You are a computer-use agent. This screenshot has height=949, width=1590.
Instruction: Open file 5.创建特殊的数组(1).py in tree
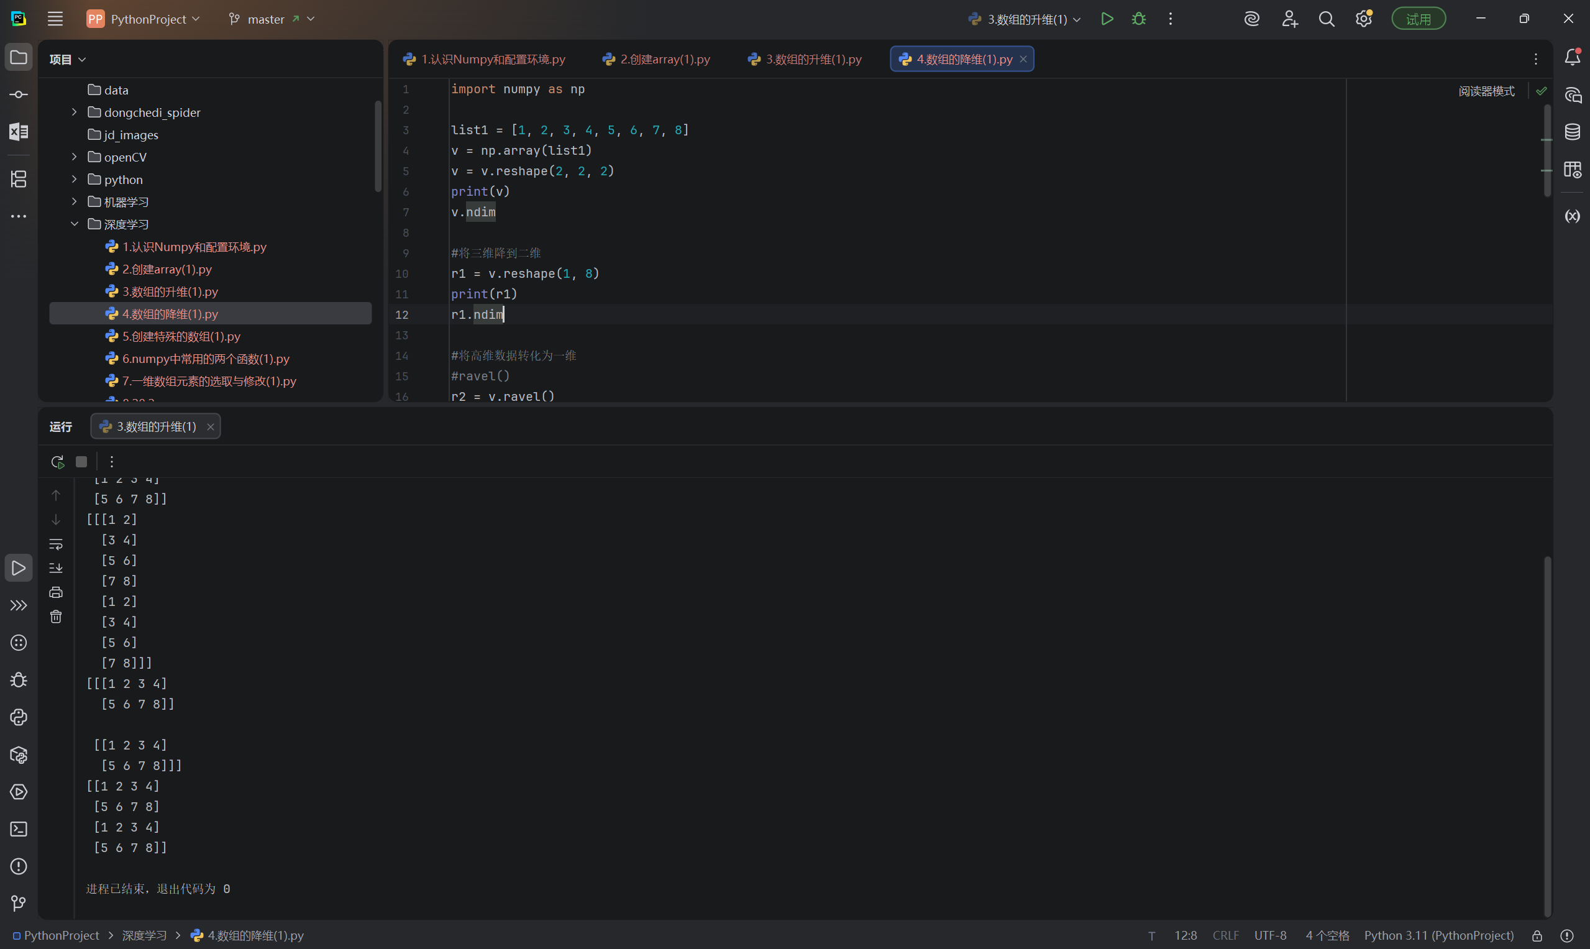[181, 336]
